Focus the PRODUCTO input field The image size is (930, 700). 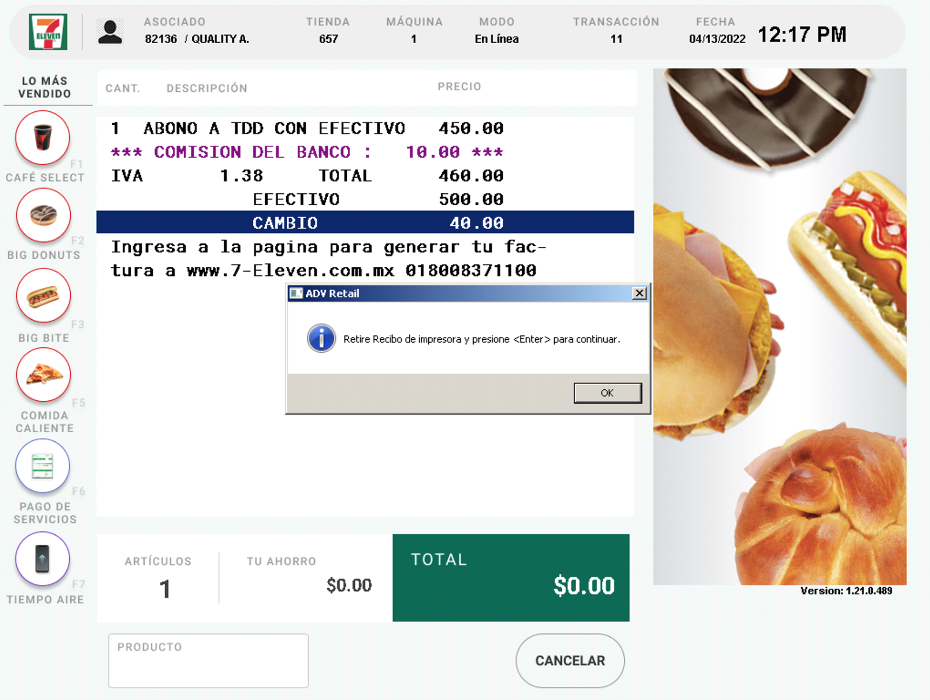click(x=208, y=661)
